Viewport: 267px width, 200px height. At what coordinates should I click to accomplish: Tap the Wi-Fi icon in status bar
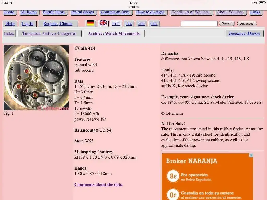[x=11, y=3]
